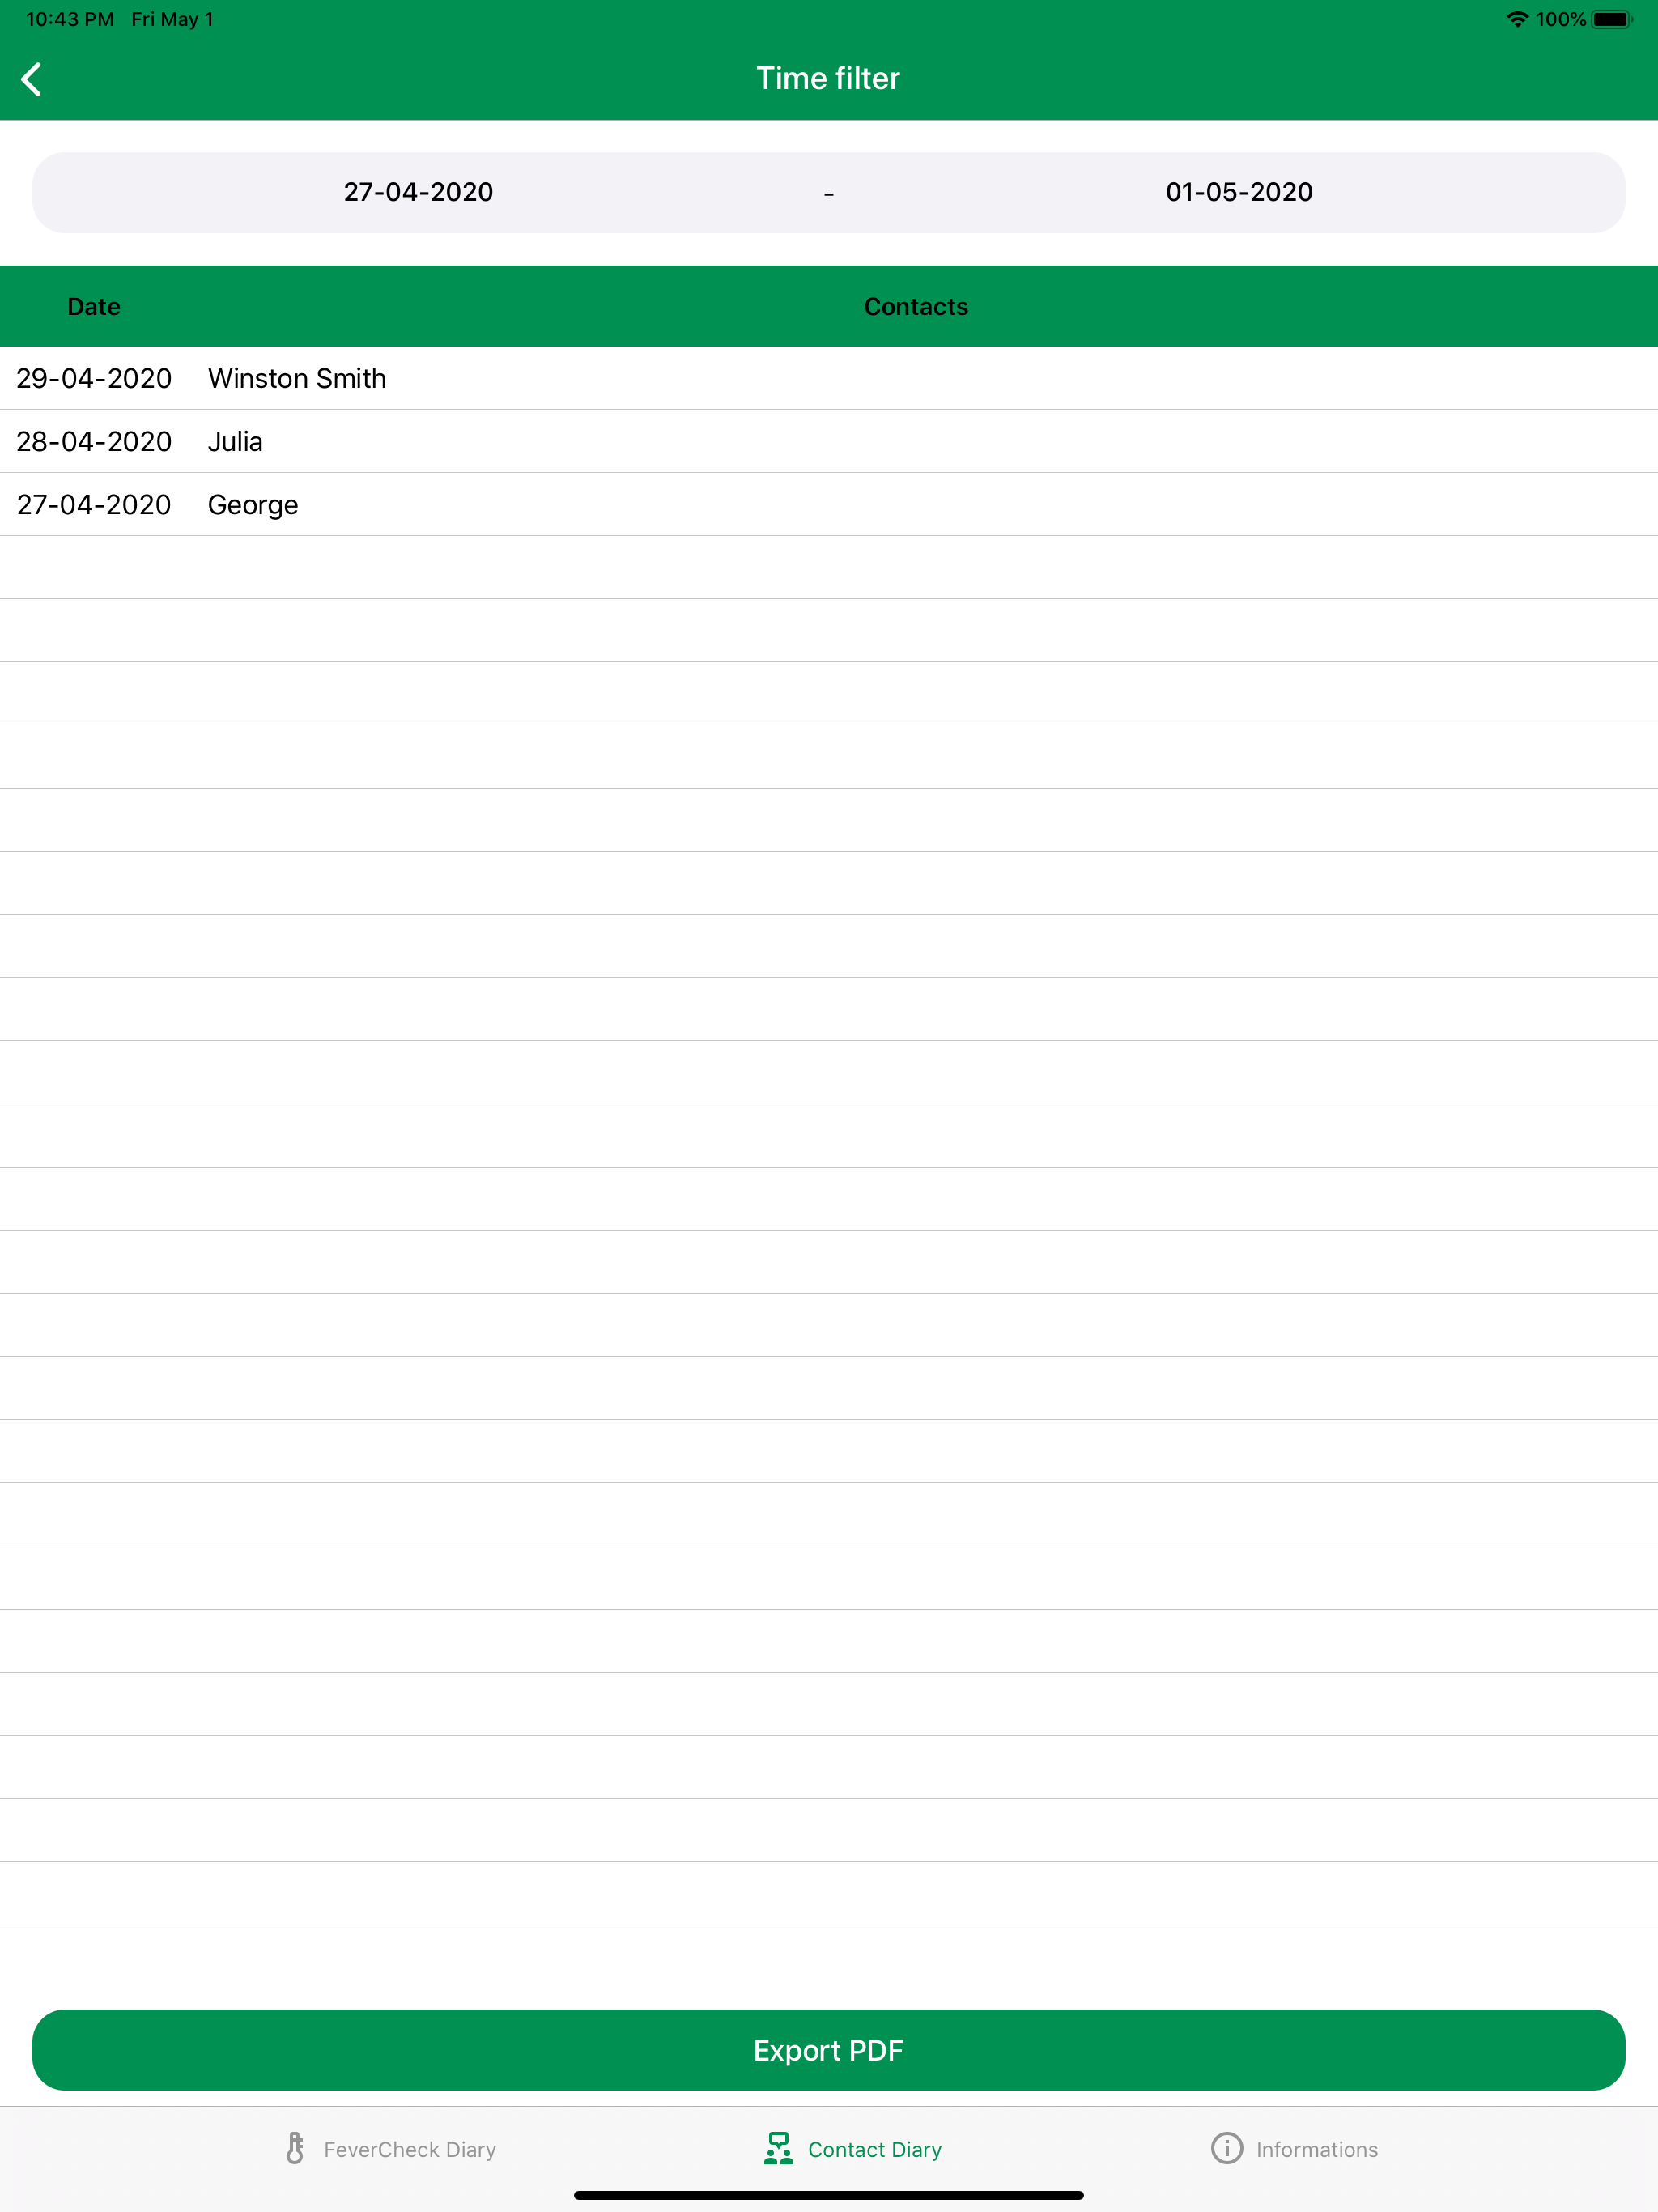Viewport: 1658px width, 2212px height.
Task: Tap the Informations circle-i icon
Action: click(x=1226, y=2148)
